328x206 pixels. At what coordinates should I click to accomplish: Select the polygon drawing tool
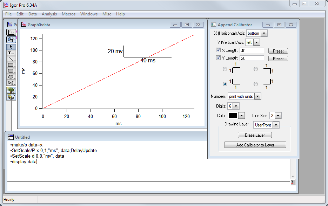click(x=11, y=83)
